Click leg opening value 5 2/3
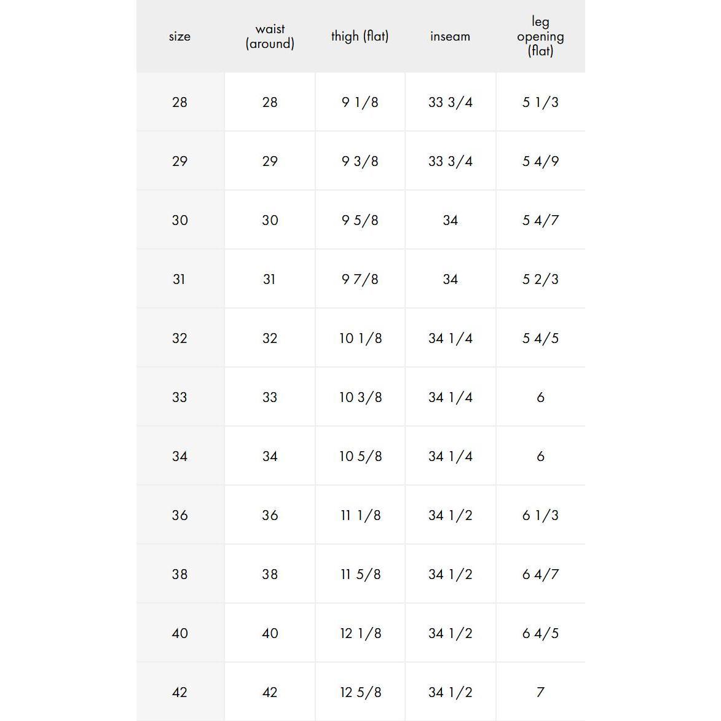The width and height of the screenshot is (721, 721). coord(540,279)
